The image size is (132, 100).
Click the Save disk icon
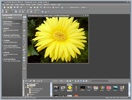15,7
